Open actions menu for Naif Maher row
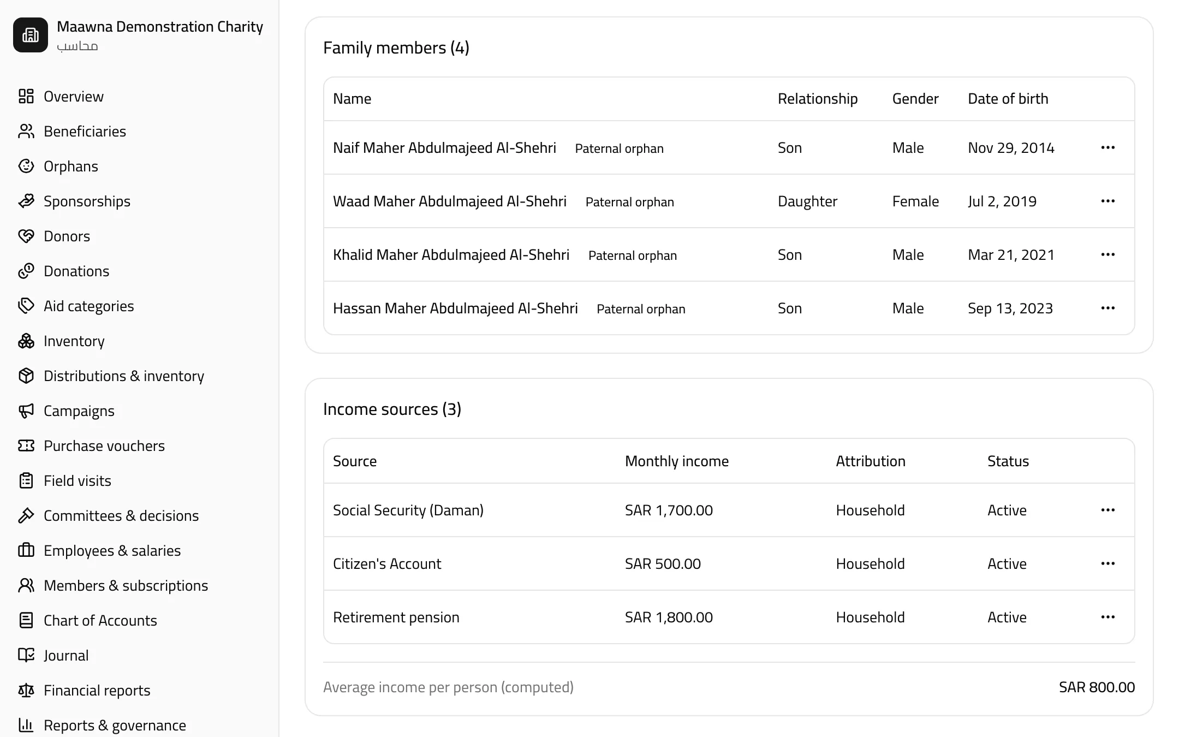Screen dimensions: 1179x737 [x=1108, y=148]
